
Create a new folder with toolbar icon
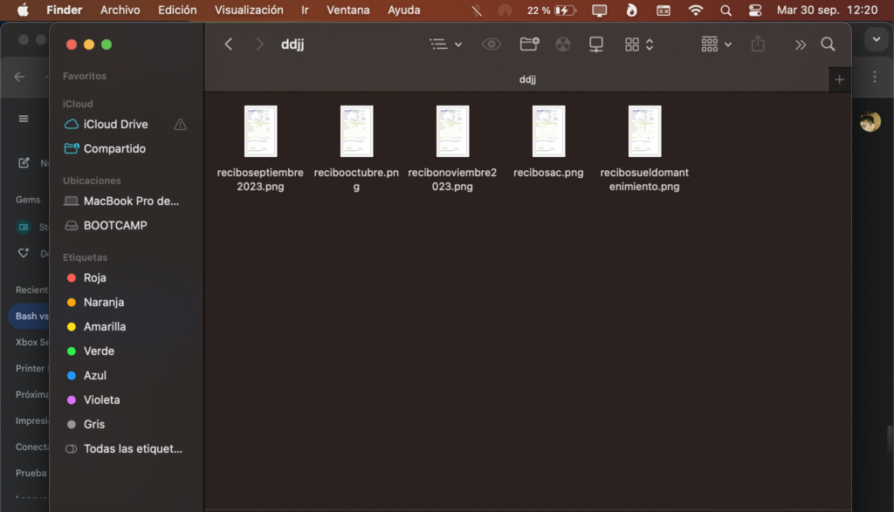(x=528, y=44)
